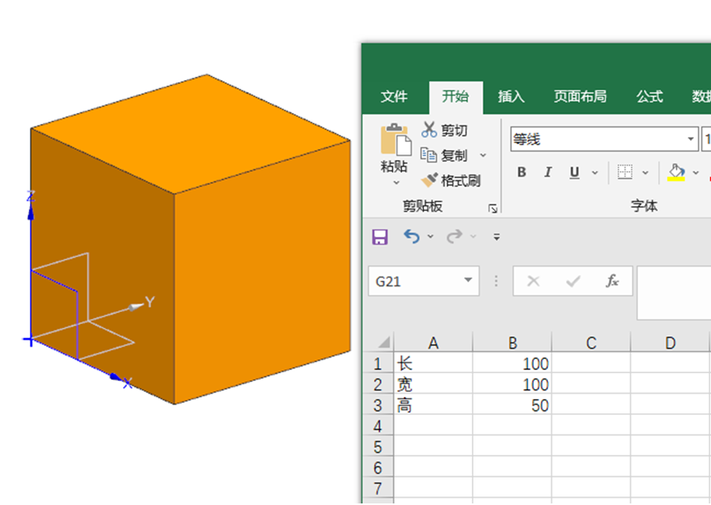Click the Select All corner triangle
The height and width of the screenshot is (505, 711).
click(383, 342)
